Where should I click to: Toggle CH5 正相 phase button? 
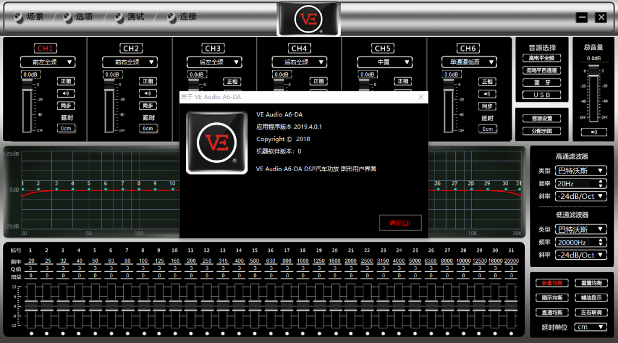point(403,81)
